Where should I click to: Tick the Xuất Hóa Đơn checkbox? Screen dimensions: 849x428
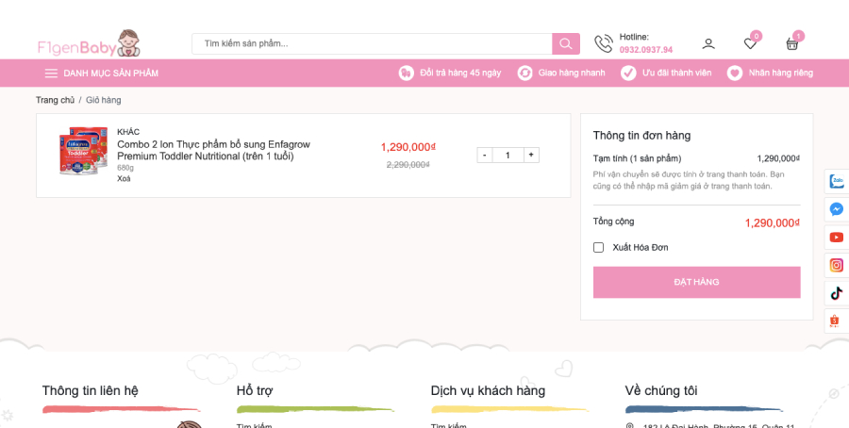[x=598, y=247]
